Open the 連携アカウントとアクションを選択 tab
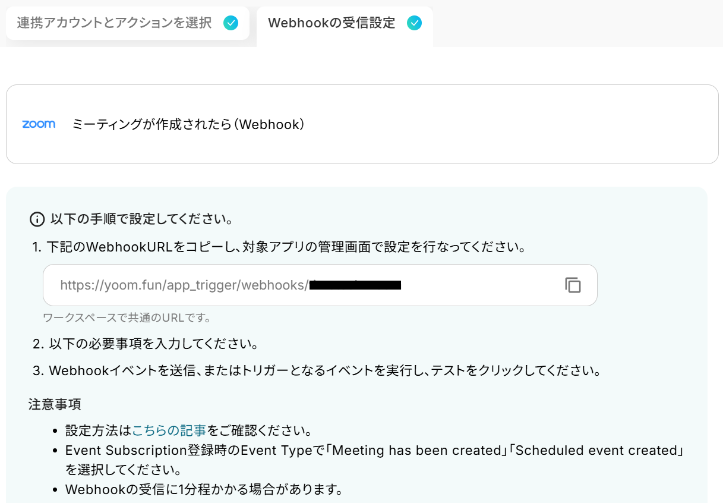This screenshot has width=723, height=503. pos(115,23)
